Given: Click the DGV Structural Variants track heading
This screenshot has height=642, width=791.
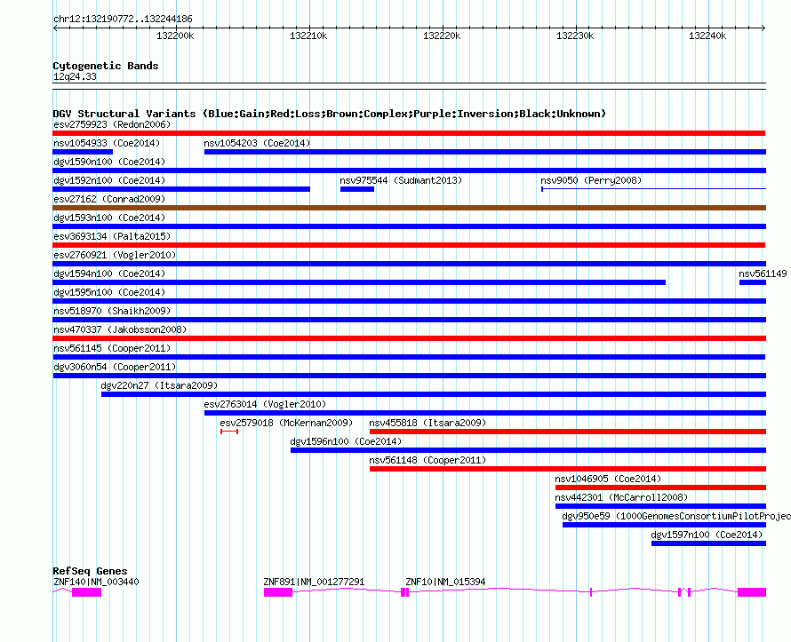Looking at the screenshot, I should (329, 114).
